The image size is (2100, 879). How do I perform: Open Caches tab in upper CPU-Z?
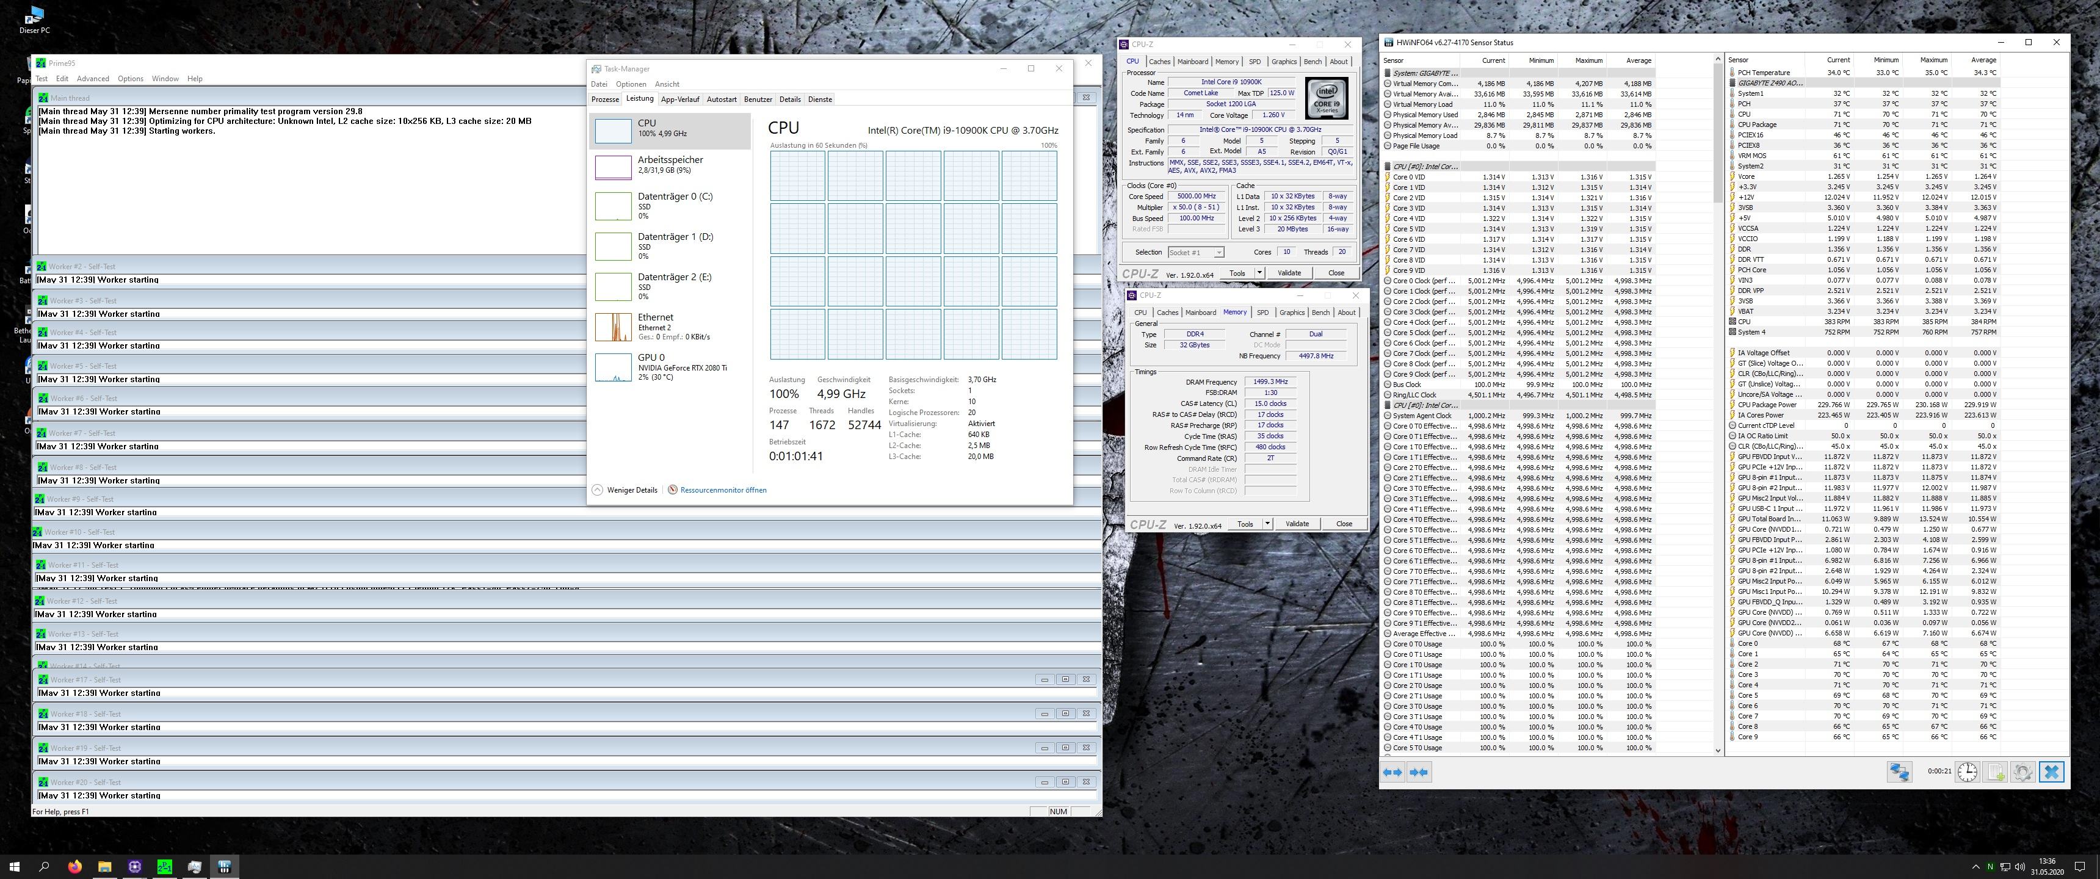(x=1159, y=62)
